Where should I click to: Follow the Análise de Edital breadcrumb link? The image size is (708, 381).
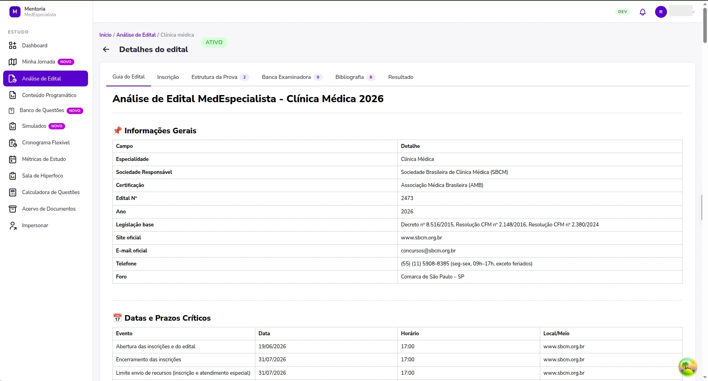tap(136, 35)
